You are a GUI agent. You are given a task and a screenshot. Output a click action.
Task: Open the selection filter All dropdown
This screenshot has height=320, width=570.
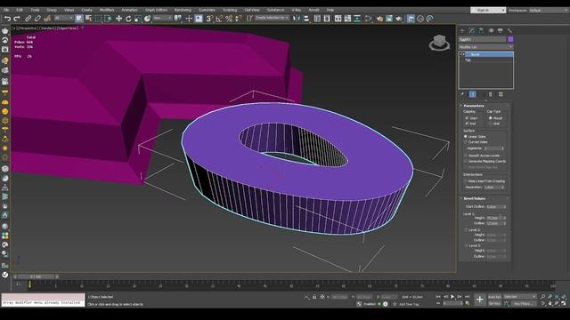[x=63, y=18]
